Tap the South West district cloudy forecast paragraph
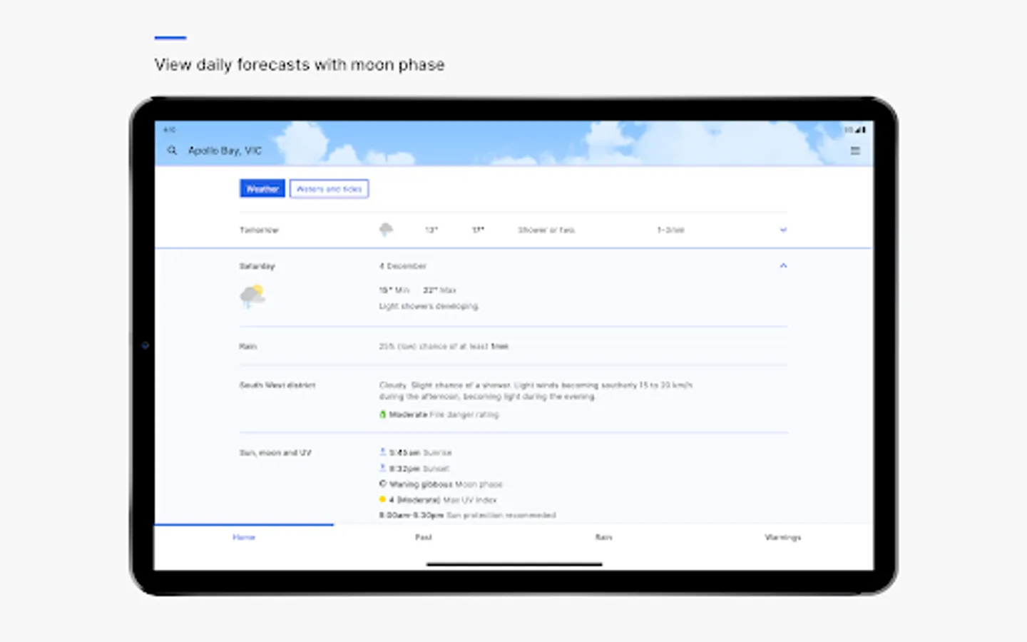This screenshot has height=642, width=1027. [536, 390]
